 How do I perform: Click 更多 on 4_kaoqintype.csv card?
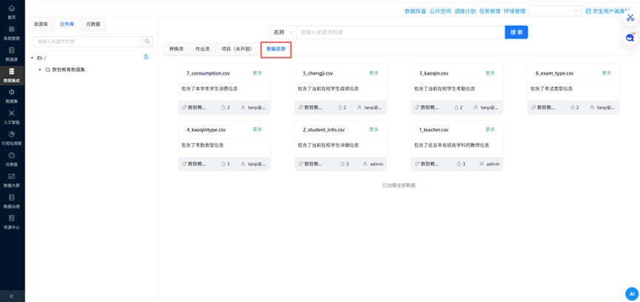click(257, 129)
